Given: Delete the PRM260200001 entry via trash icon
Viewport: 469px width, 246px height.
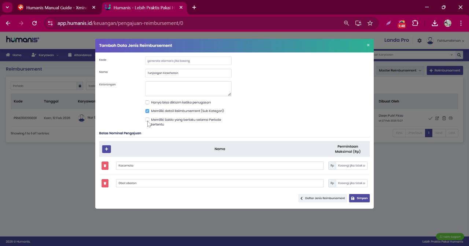Looking at the screenshot, I should pos(444,118).
